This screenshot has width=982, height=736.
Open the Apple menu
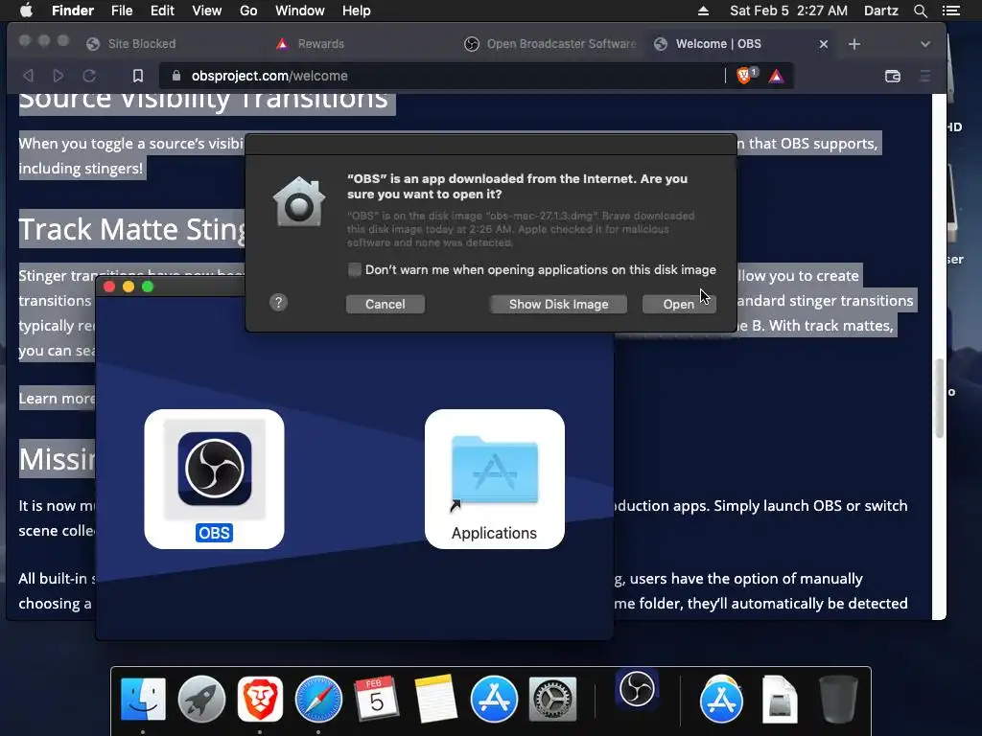click(26, 11)
